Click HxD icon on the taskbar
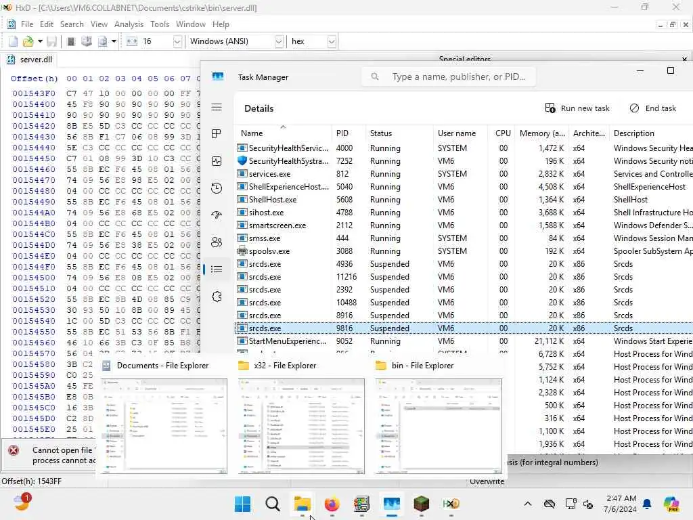693x520 pixels. click(451, 504)
